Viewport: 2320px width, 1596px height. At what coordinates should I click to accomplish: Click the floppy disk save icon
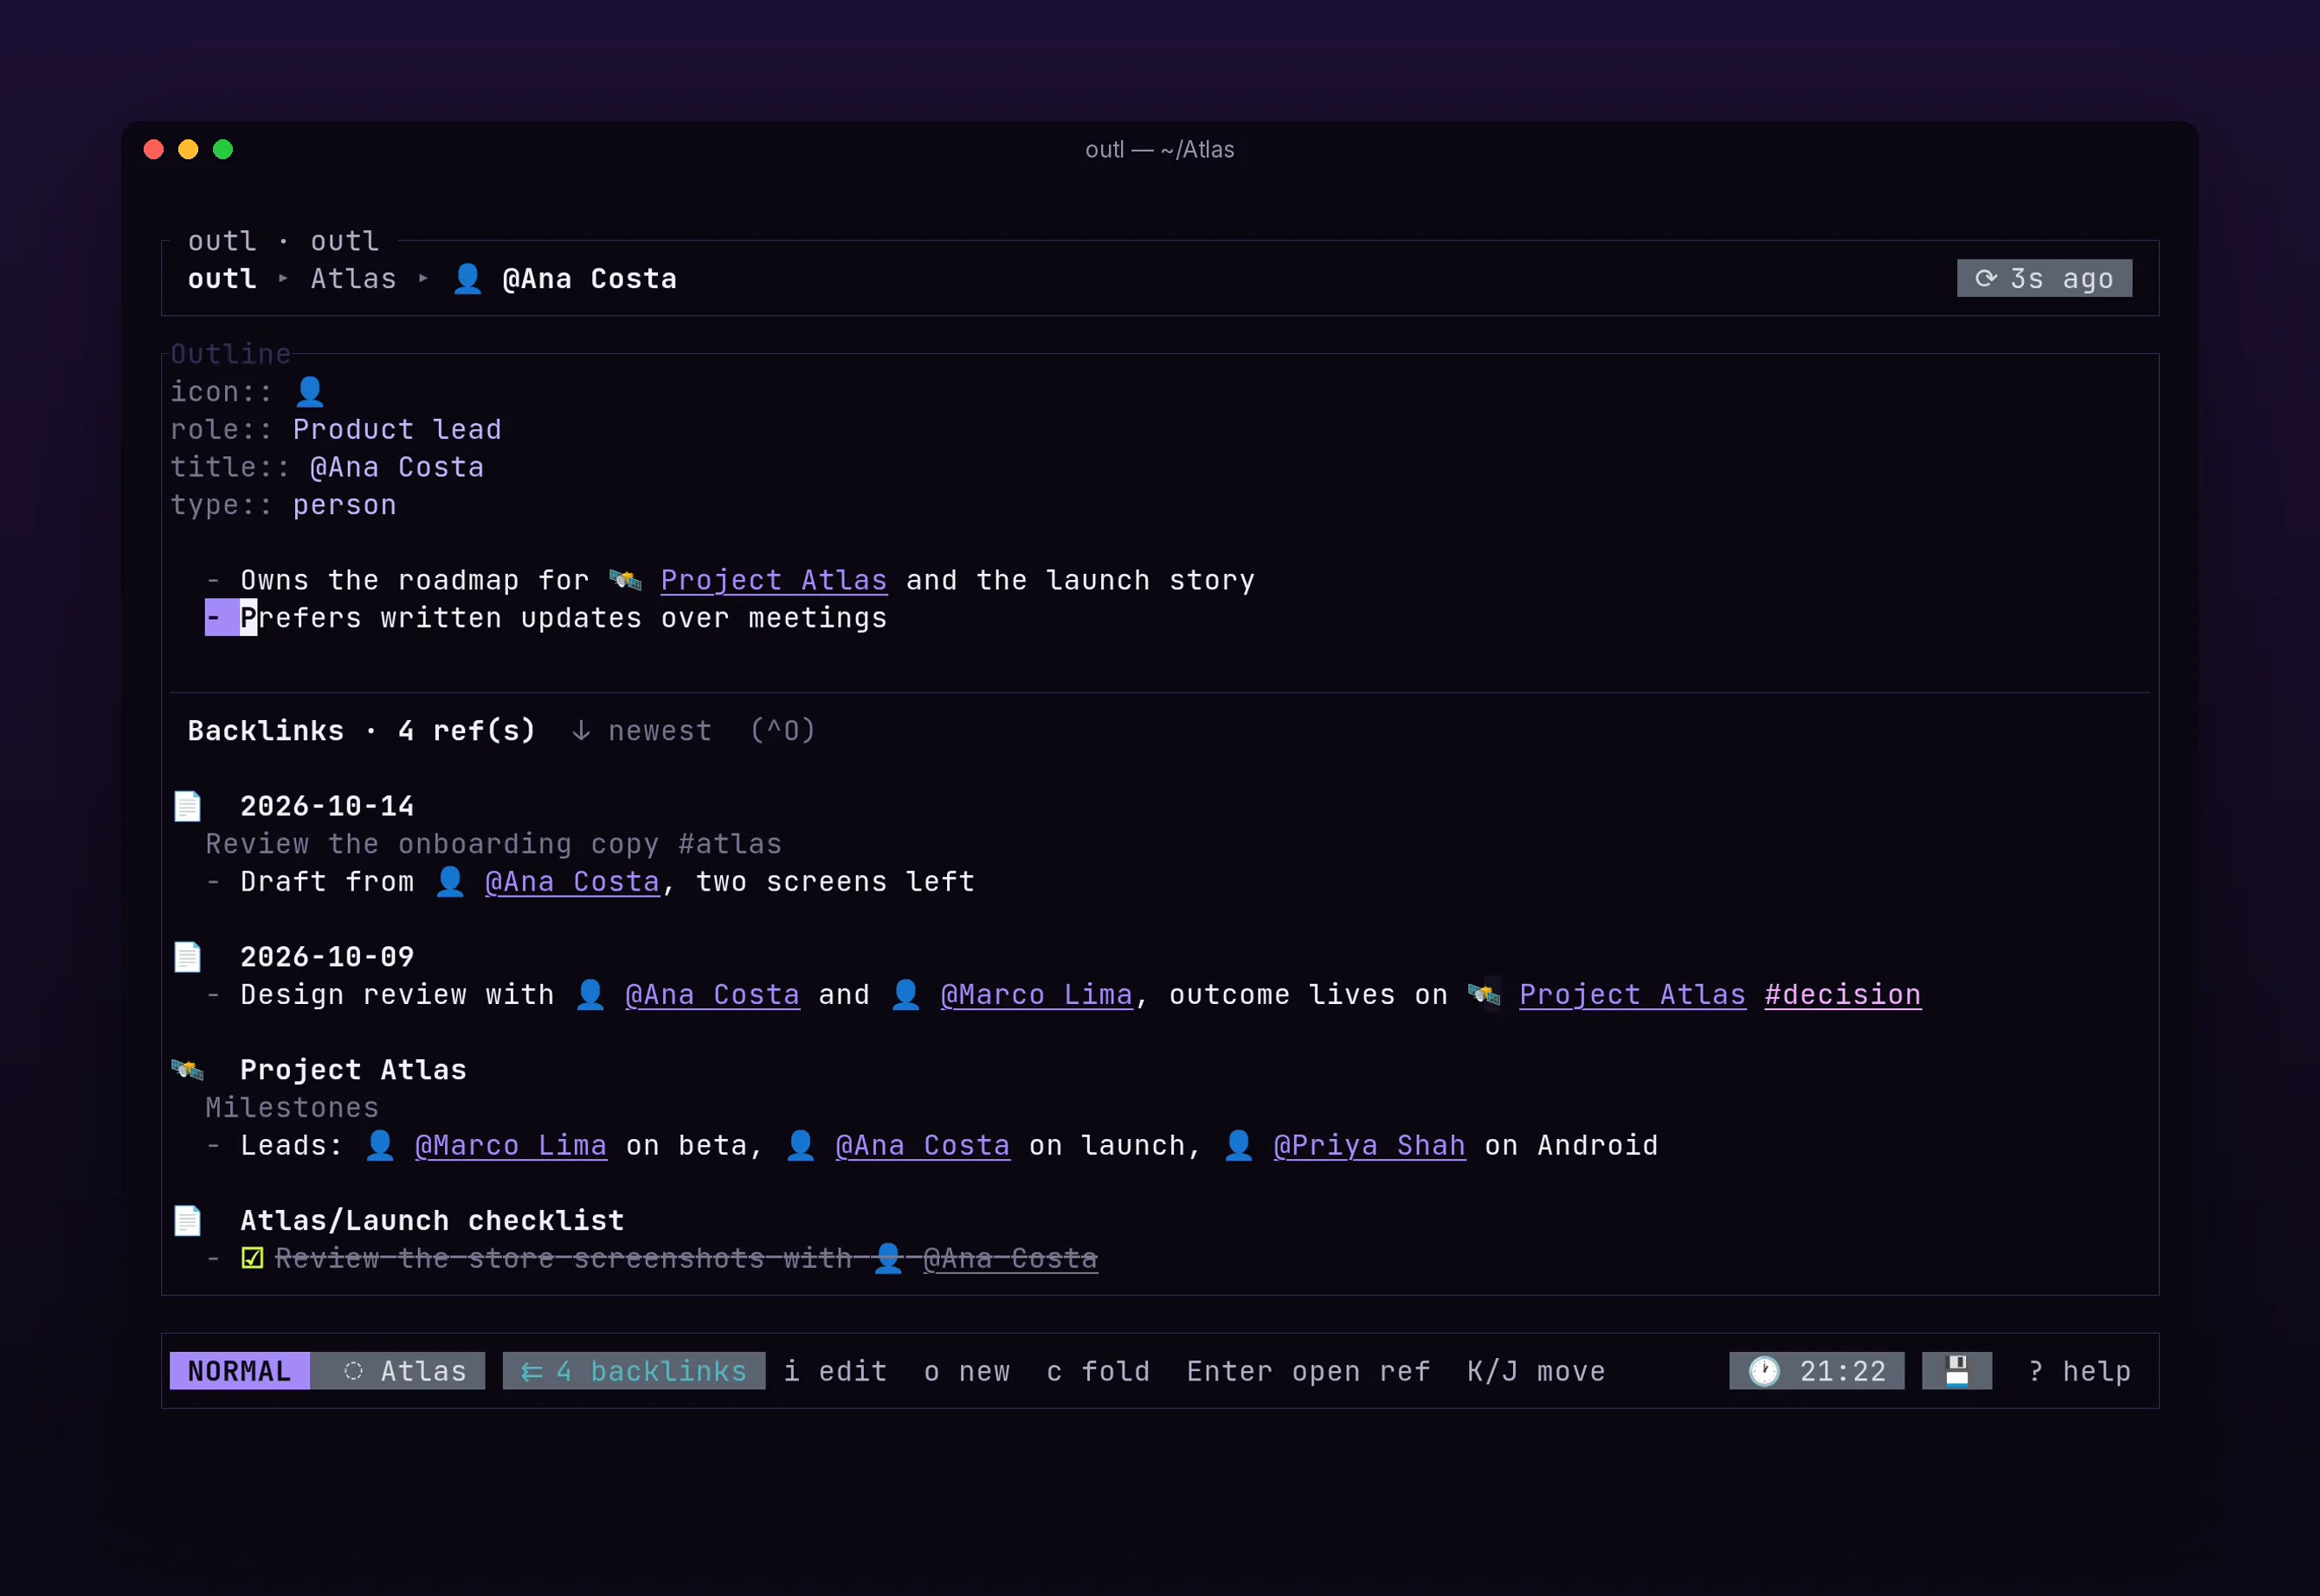pyautogui.click(x=1957, y=1371)
